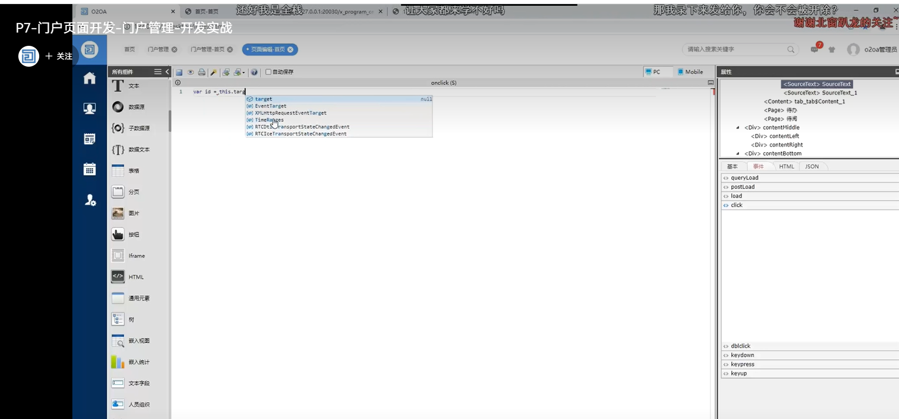Expand the load event row
The image size is (899, 419).
(x=810, y=196)
